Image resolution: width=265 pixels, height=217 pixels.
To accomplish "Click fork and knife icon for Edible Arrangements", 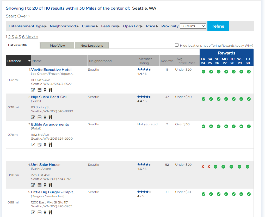I will [50, 145].
